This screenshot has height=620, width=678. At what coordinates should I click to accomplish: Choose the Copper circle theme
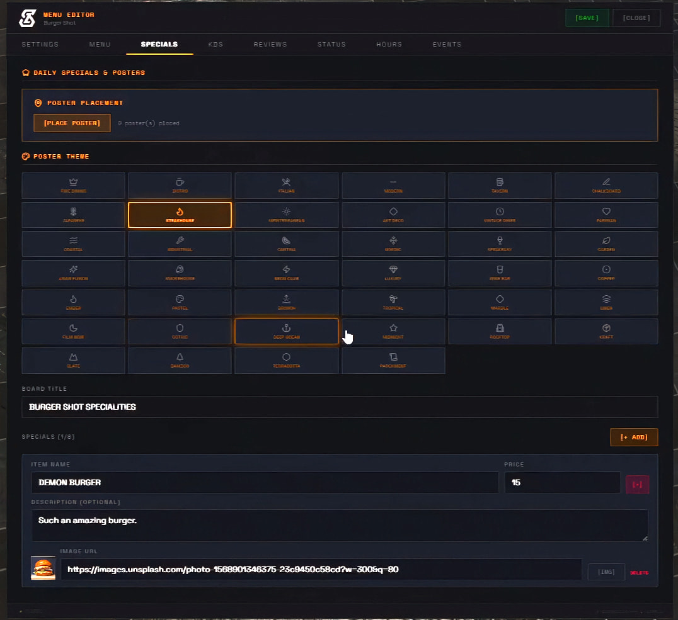click(x=606, y=273)
